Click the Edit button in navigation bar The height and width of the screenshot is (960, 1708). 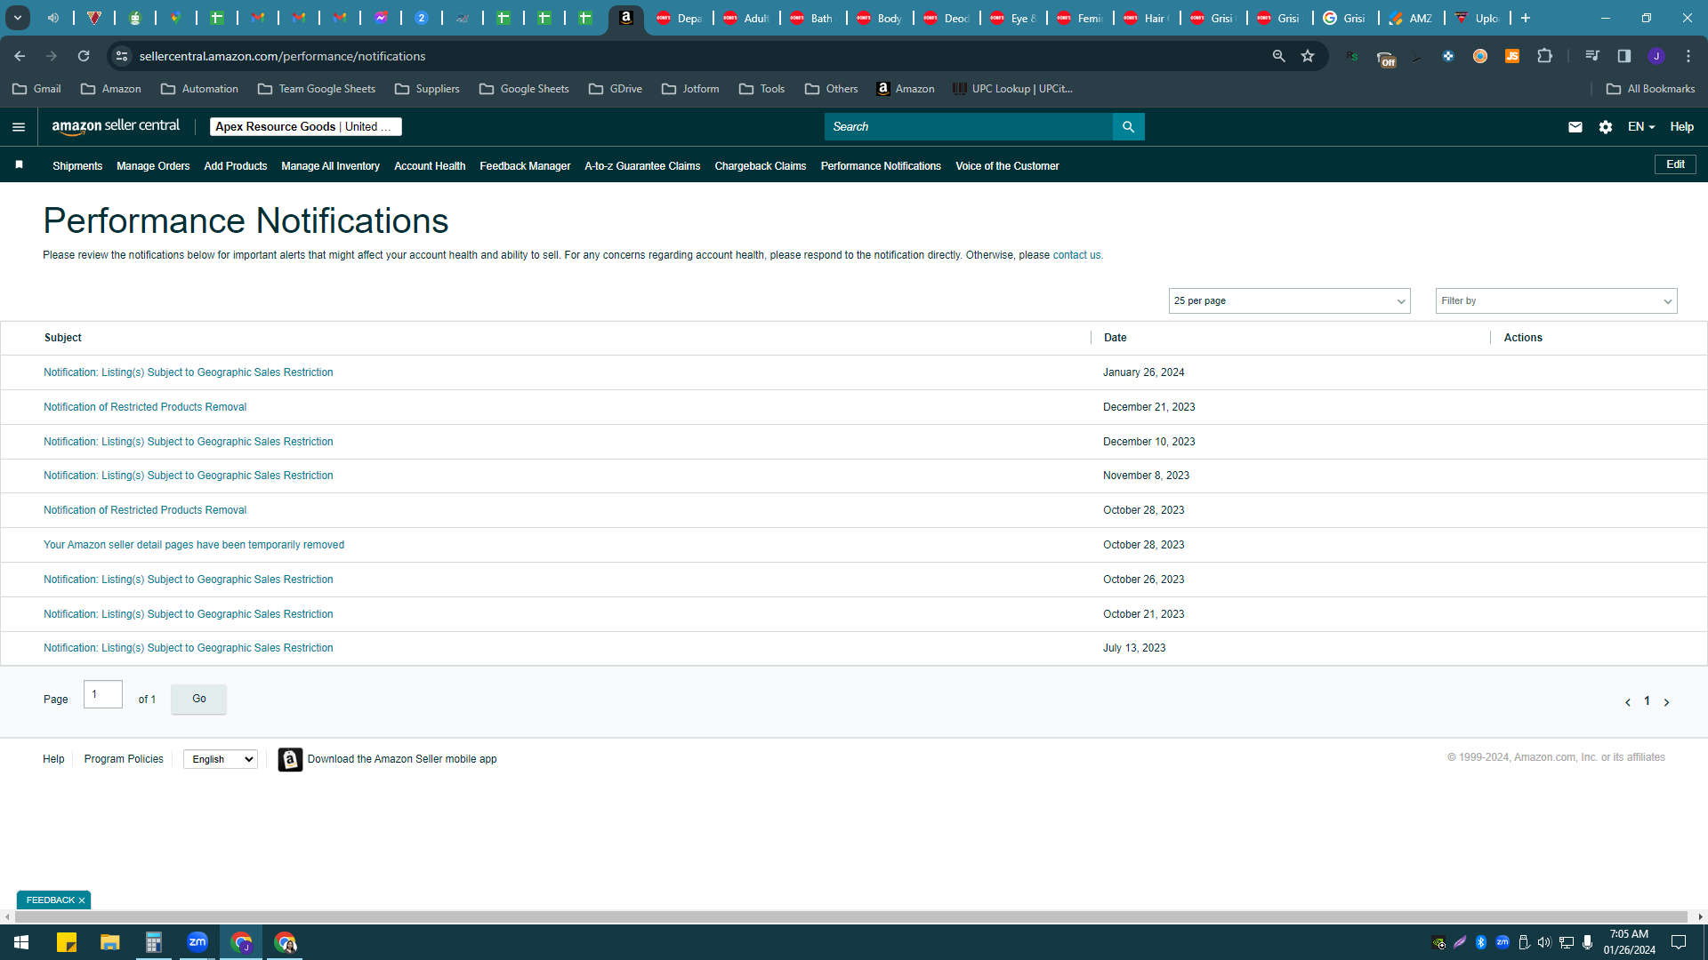[1675, 164]
